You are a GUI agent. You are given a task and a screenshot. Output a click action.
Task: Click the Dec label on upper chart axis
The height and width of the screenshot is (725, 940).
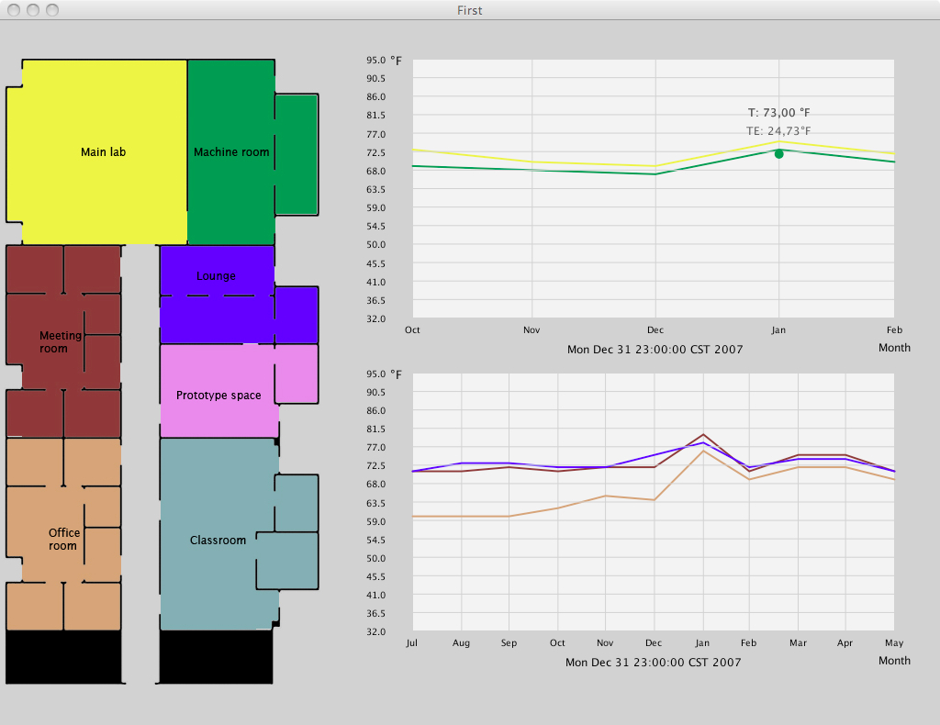tap(655, 330)
